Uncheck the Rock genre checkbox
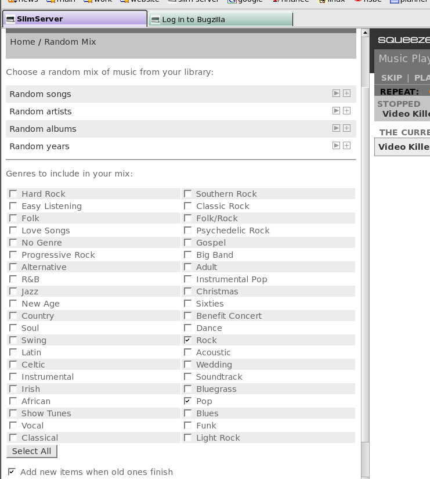This screenshot has width=430, height=479. [187, 340]
